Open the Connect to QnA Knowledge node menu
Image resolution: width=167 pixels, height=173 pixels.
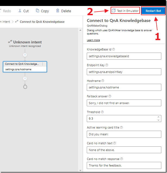click(43, 64)
